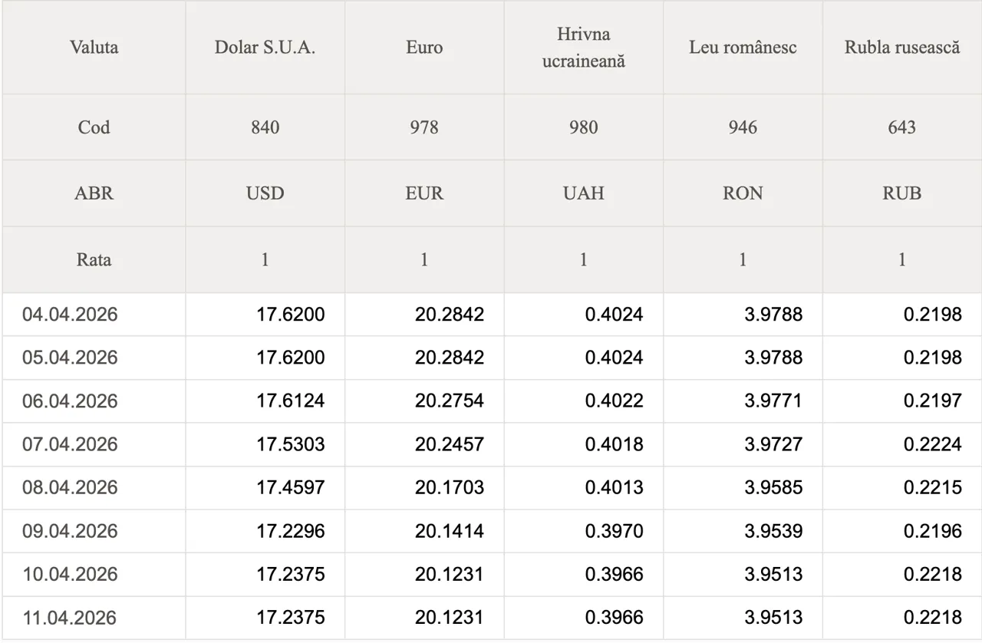The image size is (982, 643).
Task: Click USD rate 17.6124 cell
Action: (290, 401)
